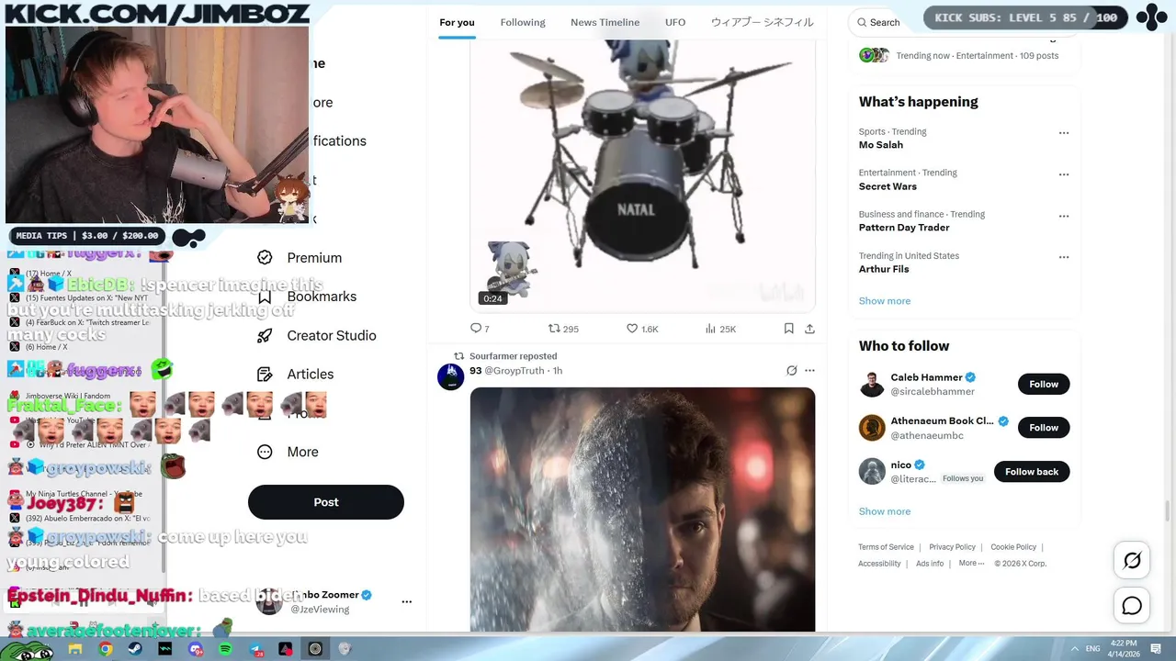The image size is (1176, 661).
Task: Open Articles in the left sidebar
Action: (295, 374)
